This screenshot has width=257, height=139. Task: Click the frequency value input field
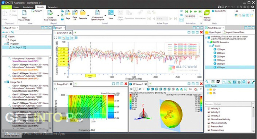point(191,16)
